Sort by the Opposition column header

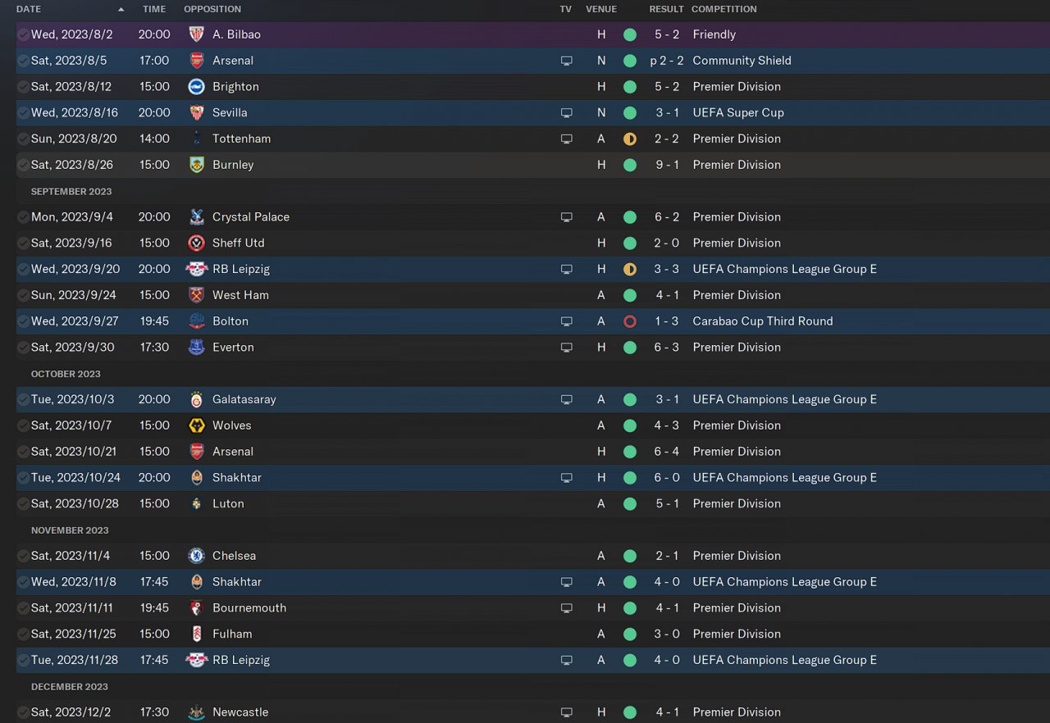tap(212, 9)
